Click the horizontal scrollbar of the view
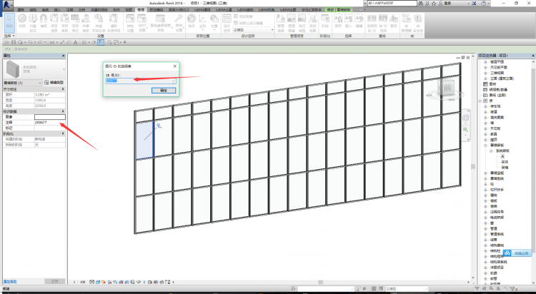536x294 pixels. pyautogui.click(x=322, y=282)
